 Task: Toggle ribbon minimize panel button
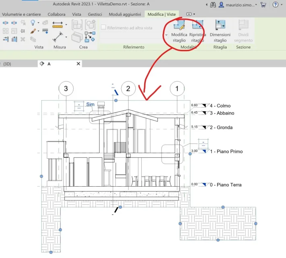pyautogui.click(x=189, y=14)
